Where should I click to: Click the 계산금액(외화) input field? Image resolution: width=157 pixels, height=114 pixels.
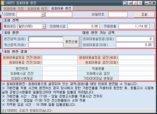(46, 45)
